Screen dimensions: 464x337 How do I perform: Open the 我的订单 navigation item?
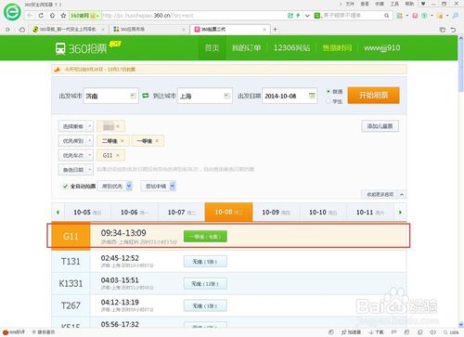tap(246, 47)
